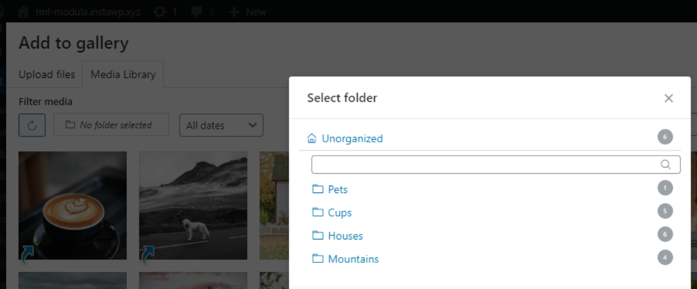Click the refresh icon button under Filter media
The height and width of the screenshot is (289, 697).
coord(32,125)
